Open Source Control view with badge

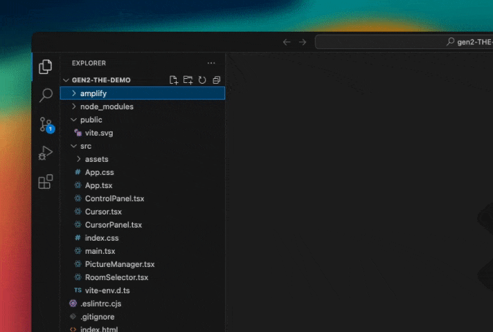[46, 124]
